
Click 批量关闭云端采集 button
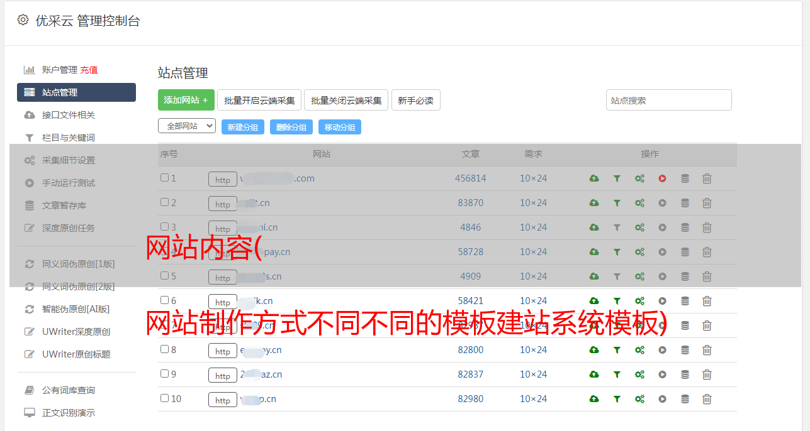click(x=346, y=100)
